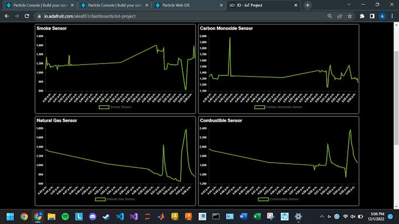This screenshot has width=399, height=224.
Task: Click the page vertical scrollbar thumb
Action: [396, 98]
